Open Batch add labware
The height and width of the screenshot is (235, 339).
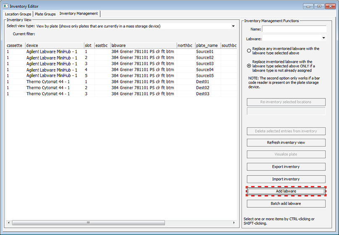pyautogui.click(x=286, y=204)
